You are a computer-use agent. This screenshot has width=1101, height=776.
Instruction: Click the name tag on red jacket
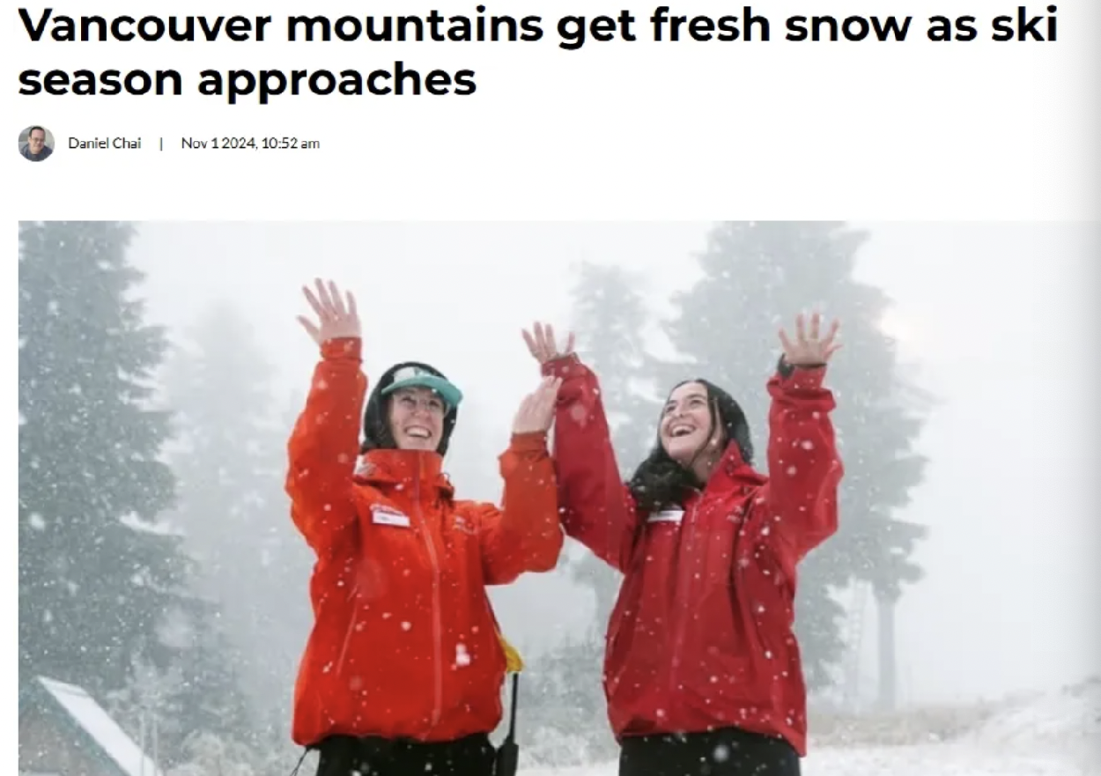666,515
